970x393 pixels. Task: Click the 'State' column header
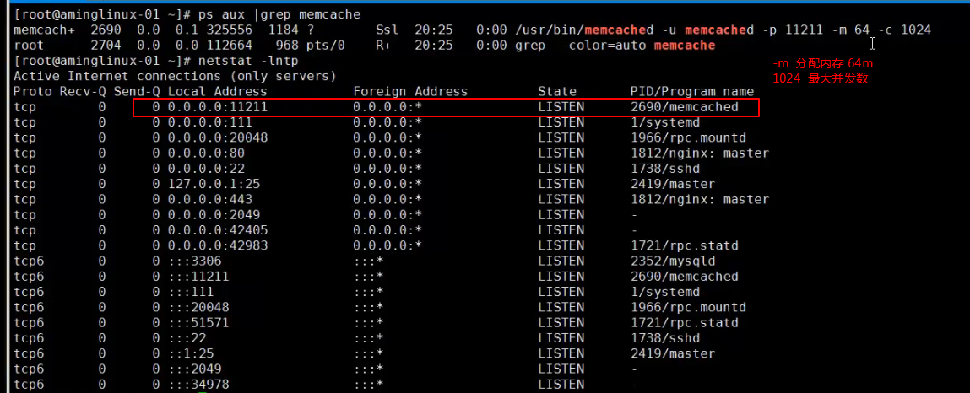pyautogui.click(x=557, y=91)
